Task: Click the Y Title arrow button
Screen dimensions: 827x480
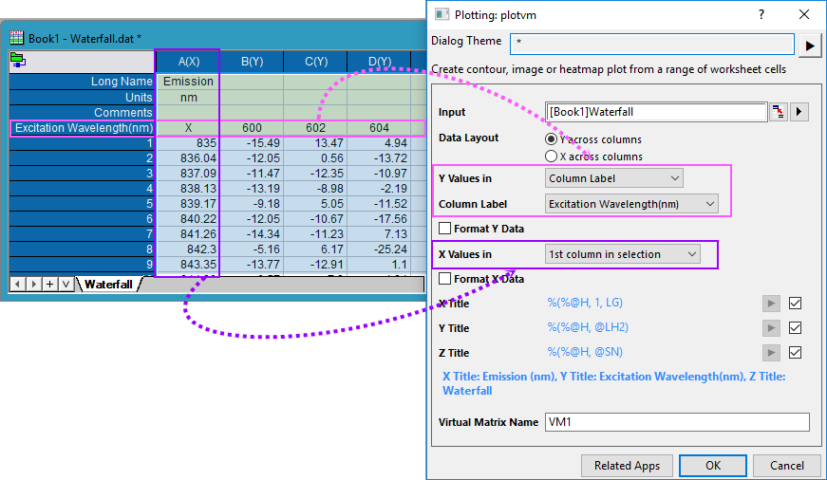Action: tap(771, 327)
